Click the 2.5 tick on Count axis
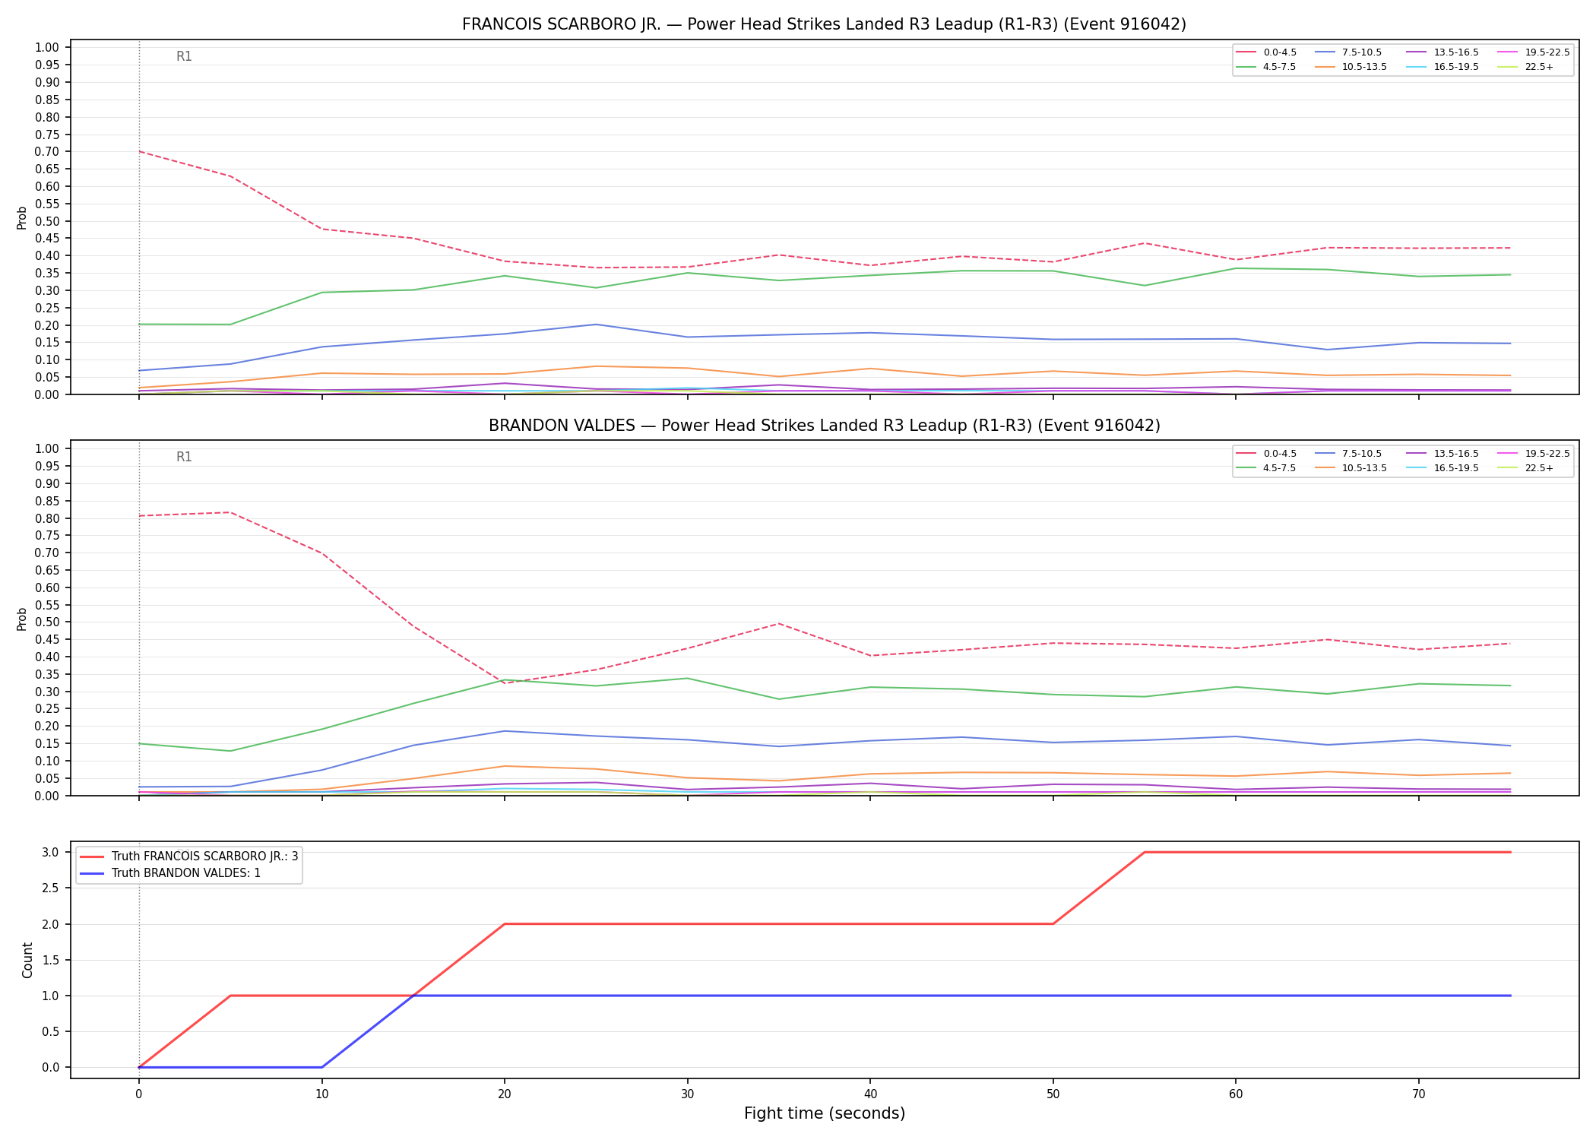 click(51, 888)
